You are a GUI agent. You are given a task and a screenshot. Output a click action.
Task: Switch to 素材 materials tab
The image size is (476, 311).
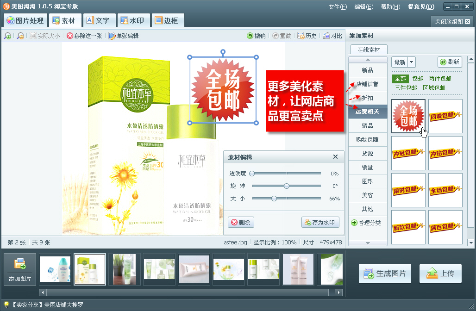[64, 20]
